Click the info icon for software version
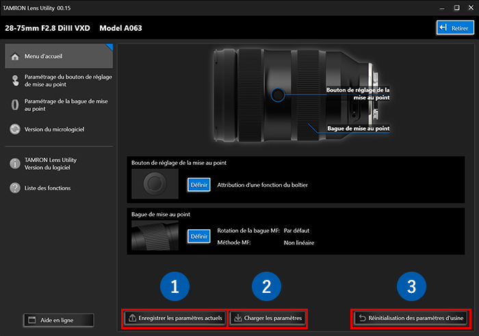The image size is (479, 336). click(15, 164)
